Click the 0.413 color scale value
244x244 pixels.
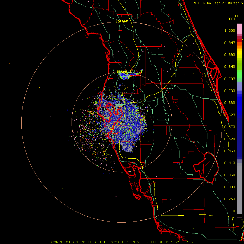click(x=230, y=163)
